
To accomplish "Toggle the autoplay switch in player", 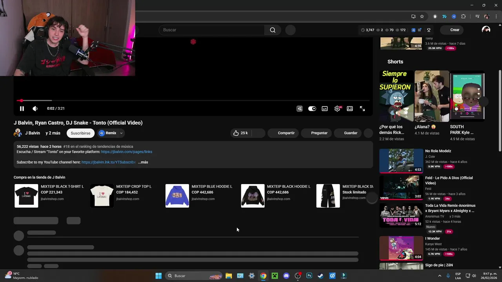I will [x=312, y=108].
